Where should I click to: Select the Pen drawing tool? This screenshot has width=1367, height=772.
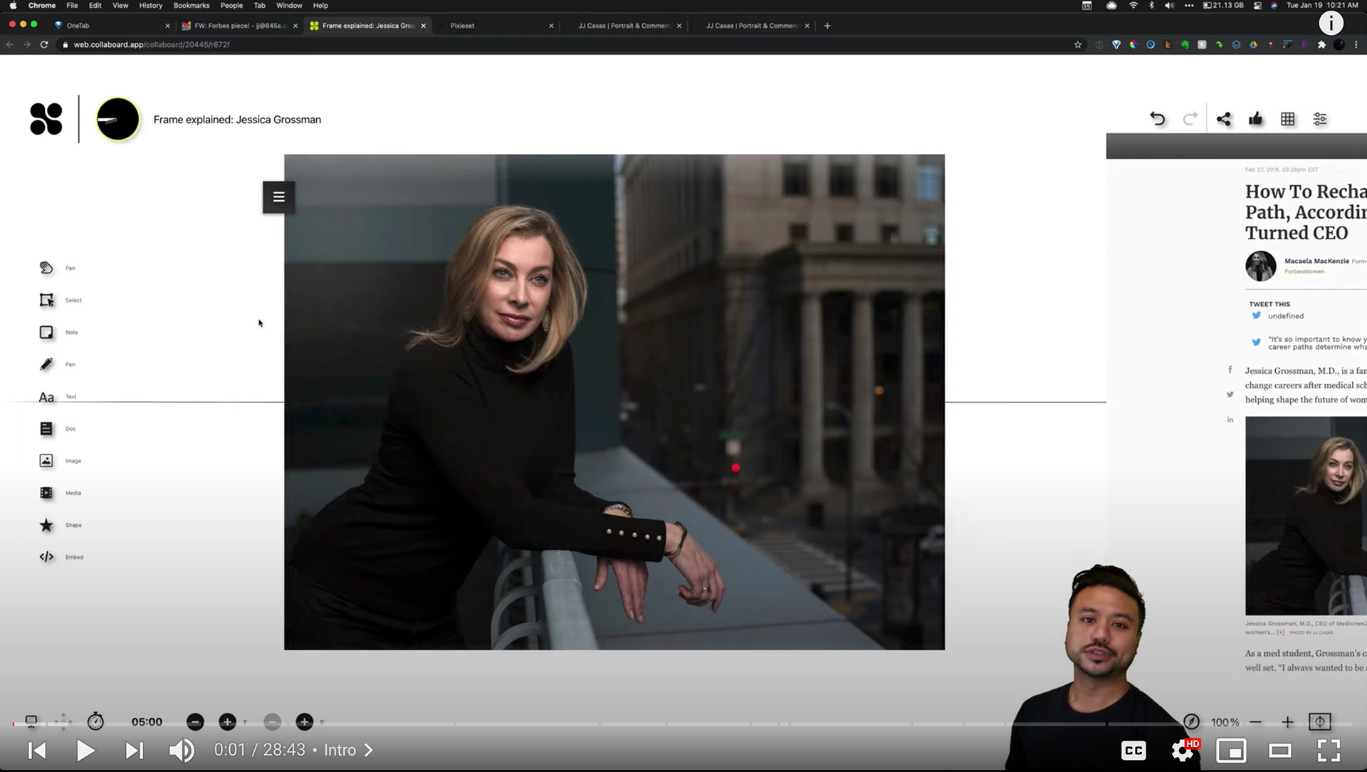[46, 365]
